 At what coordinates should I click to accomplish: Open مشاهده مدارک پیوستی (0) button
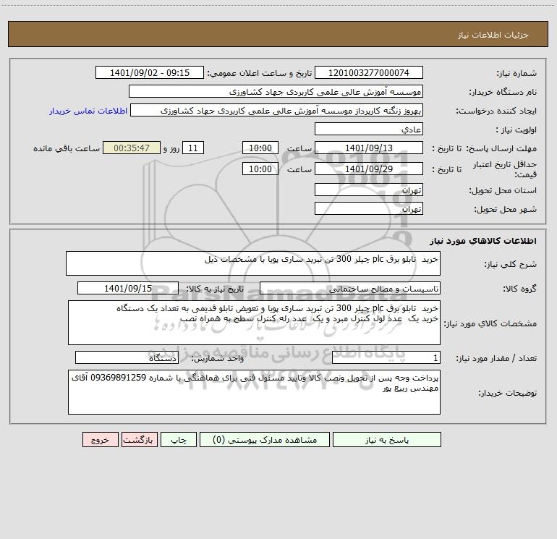(x=265, y=440)
